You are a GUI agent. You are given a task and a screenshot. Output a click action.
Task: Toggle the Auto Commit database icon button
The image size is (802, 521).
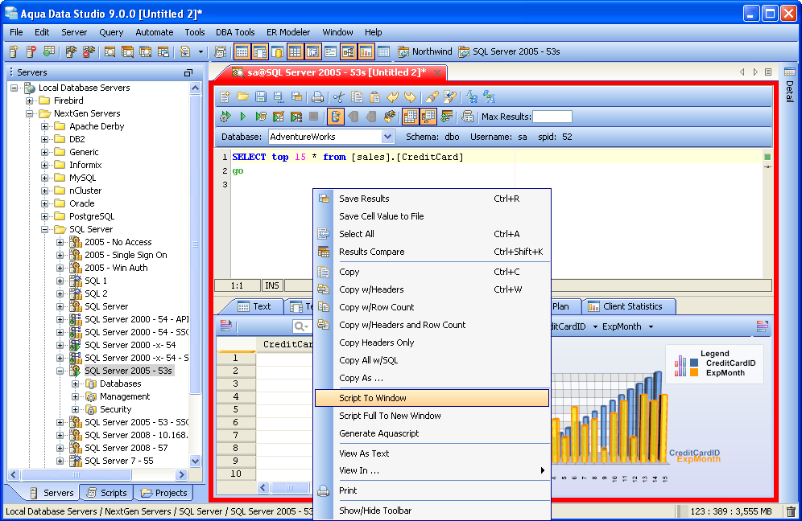[336, 117]
